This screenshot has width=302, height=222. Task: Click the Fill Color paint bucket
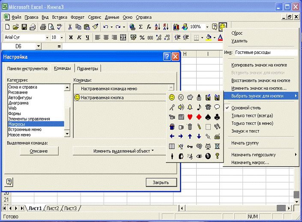[x=209, y=37]
